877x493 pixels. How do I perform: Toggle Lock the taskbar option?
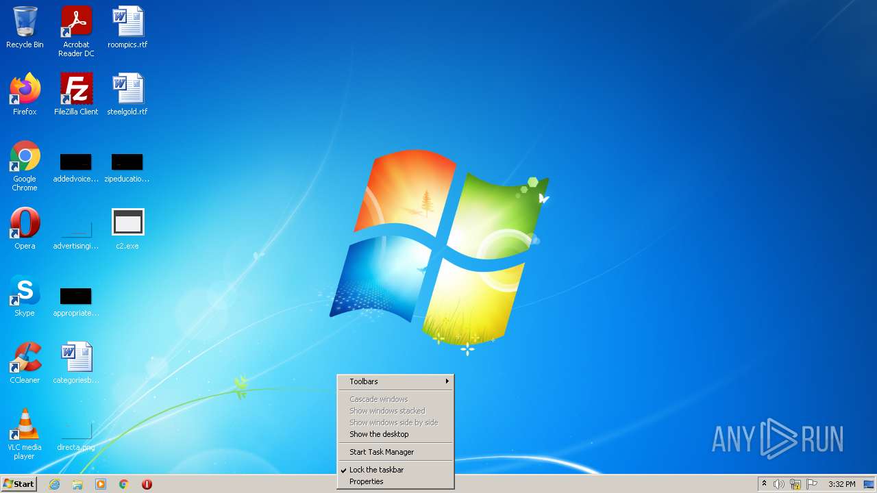point(396,470)
